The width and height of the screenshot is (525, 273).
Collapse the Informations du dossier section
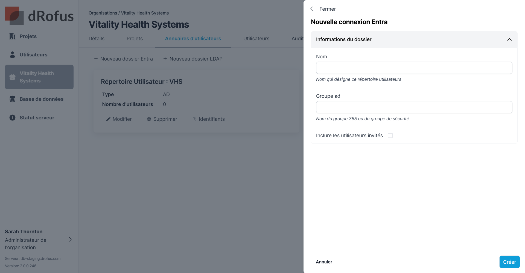click(x=509, y=39)
